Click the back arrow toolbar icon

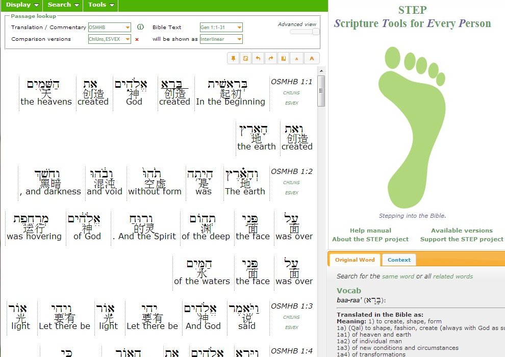pos(258,59)
